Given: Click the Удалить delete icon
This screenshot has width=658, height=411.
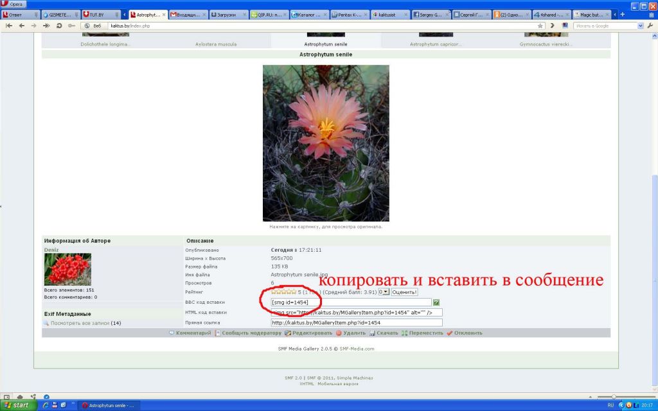Looking at the screenshot, I should [339, 333].
